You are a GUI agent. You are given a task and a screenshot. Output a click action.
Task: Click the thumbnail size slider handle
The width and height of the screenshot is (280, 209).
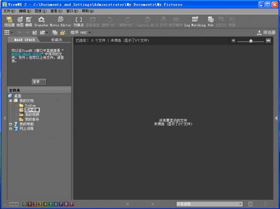(250, 40)
